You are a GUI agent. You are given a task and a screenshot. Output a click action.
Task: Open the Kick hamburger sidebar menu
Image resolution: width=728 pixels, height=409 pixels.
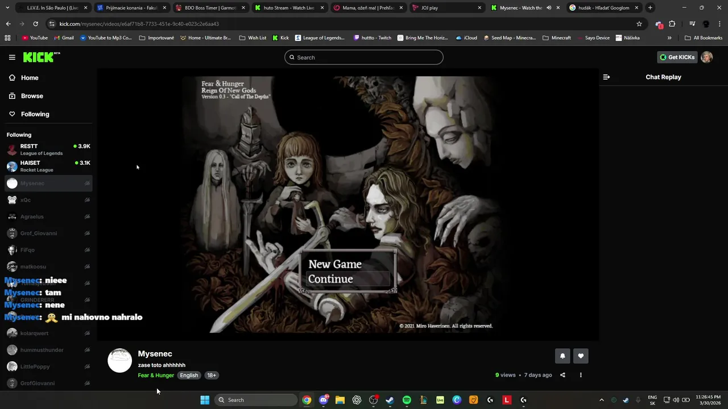pyautogui.click(x=12, y=57)
